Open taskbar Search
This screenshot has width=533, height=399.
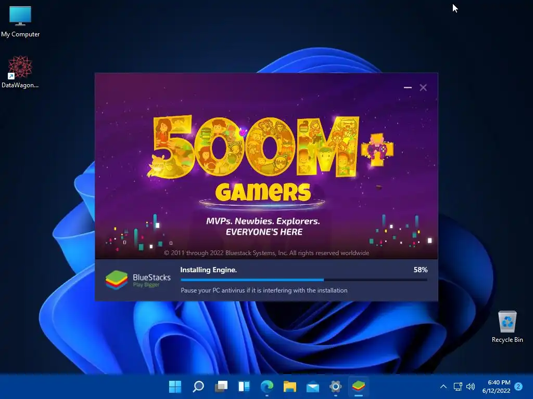198,387
